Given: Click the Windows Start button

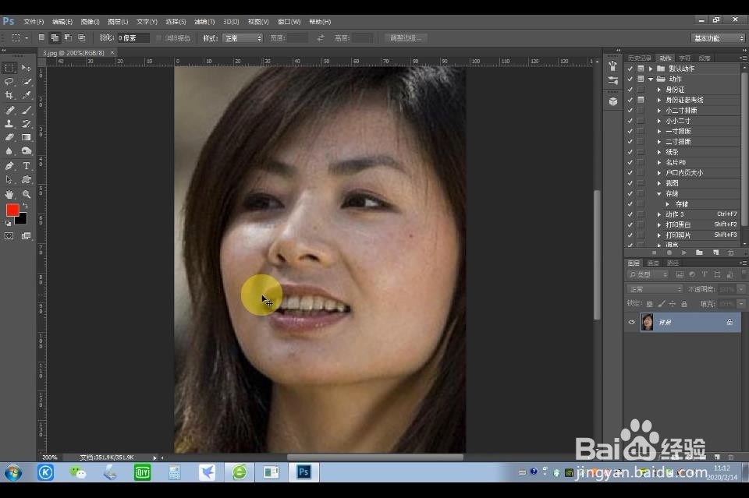Looking at the screenshot, I should pyautogui.click(x=13, y=473).
